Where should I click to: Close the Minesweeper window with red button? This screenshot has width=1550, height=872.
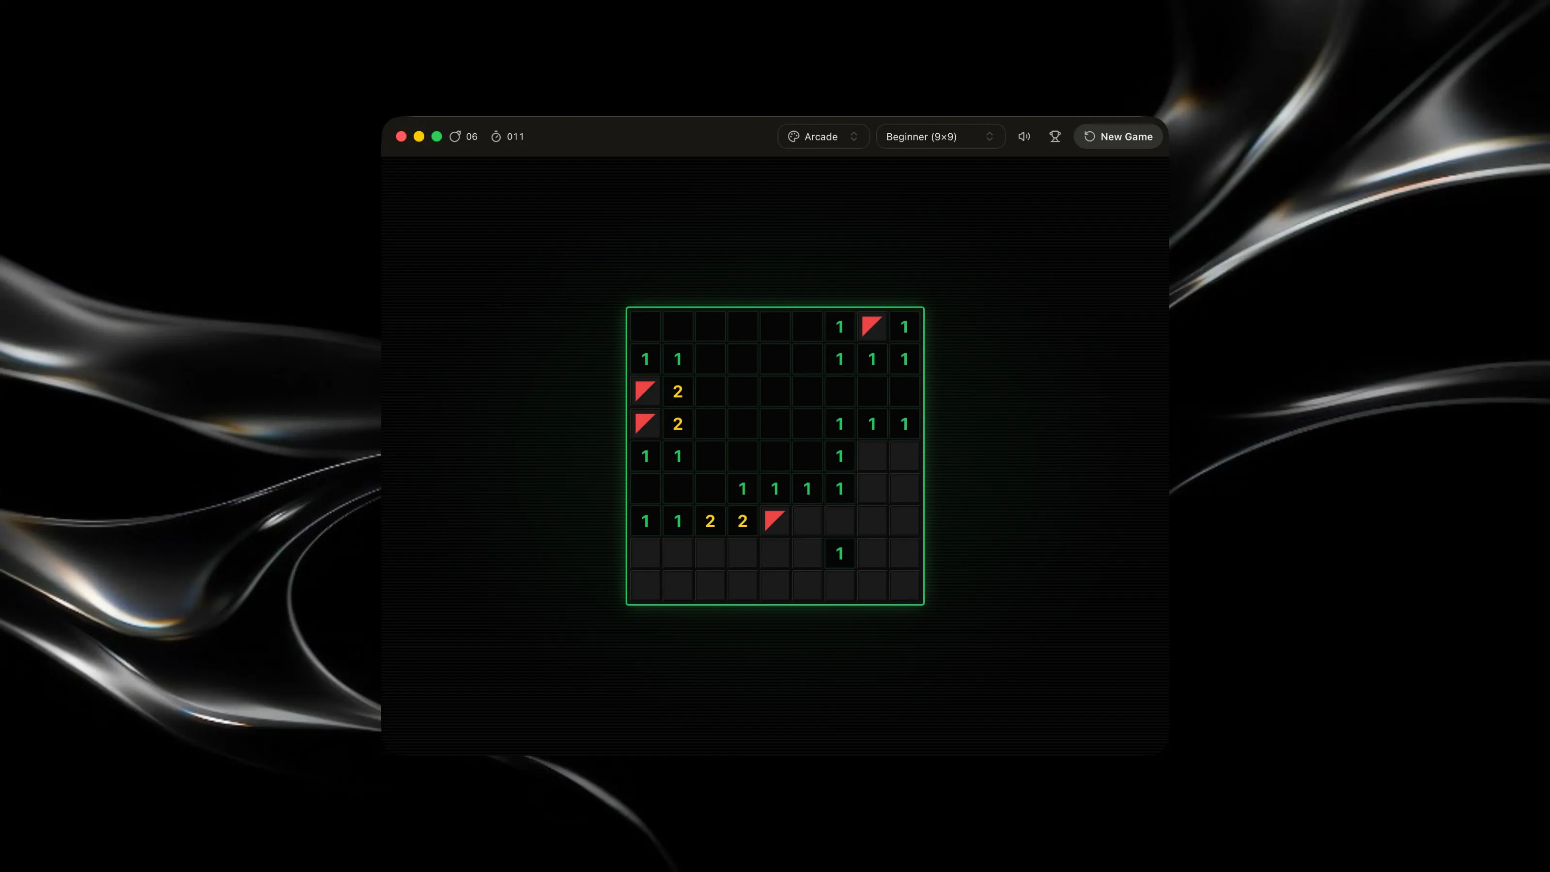[402, 137]
